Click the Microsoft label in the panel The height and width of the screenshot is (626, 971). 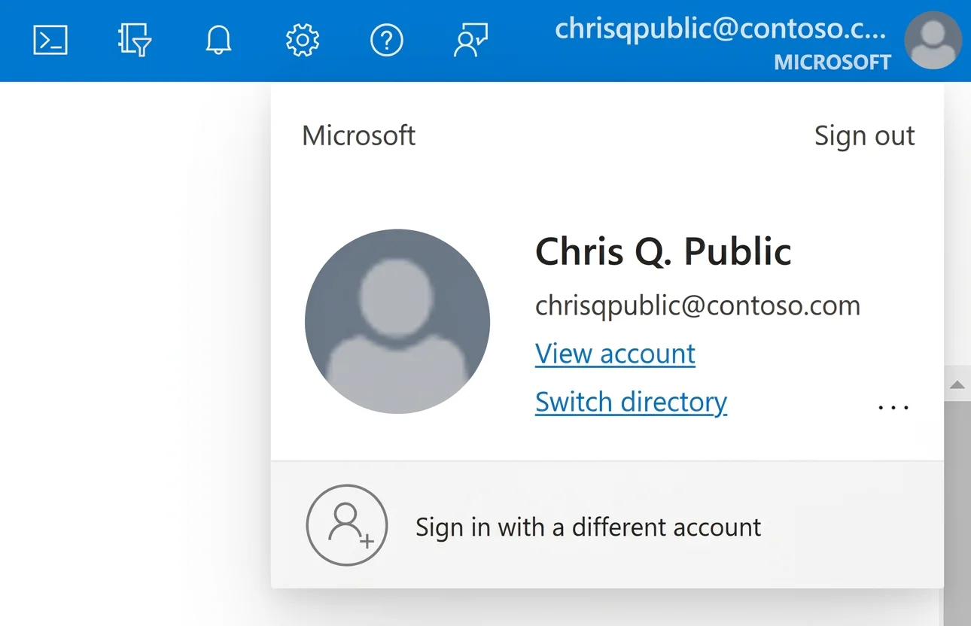point(358,135)
